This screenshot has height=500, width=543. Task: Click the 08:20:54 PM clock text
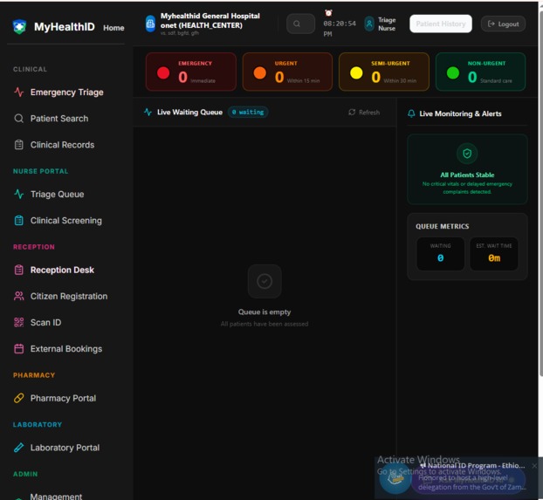coord(340,29)
